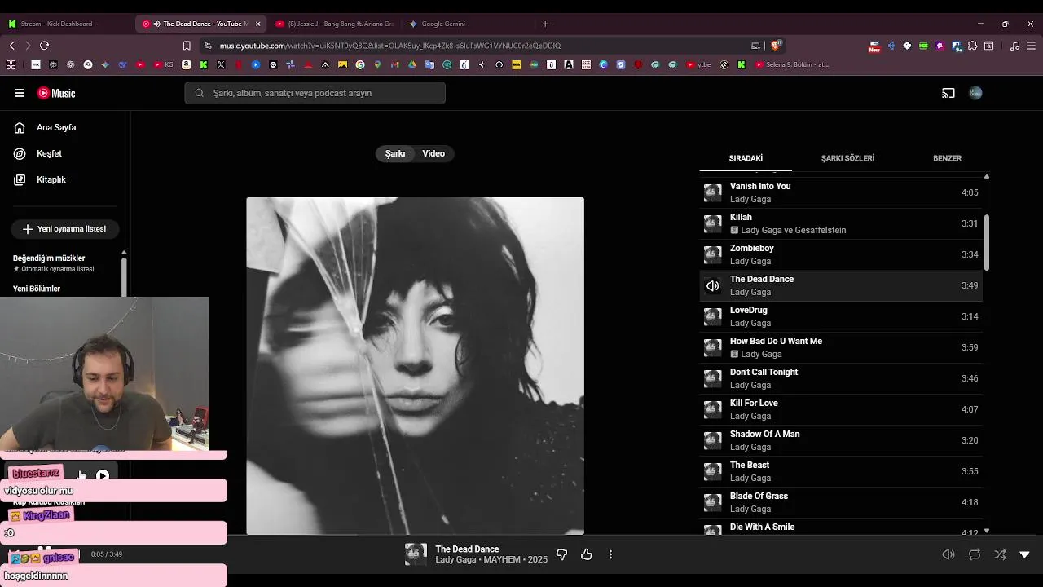Focus the song search field
This screenshot has width=1043, height=587.
(315, 93)
